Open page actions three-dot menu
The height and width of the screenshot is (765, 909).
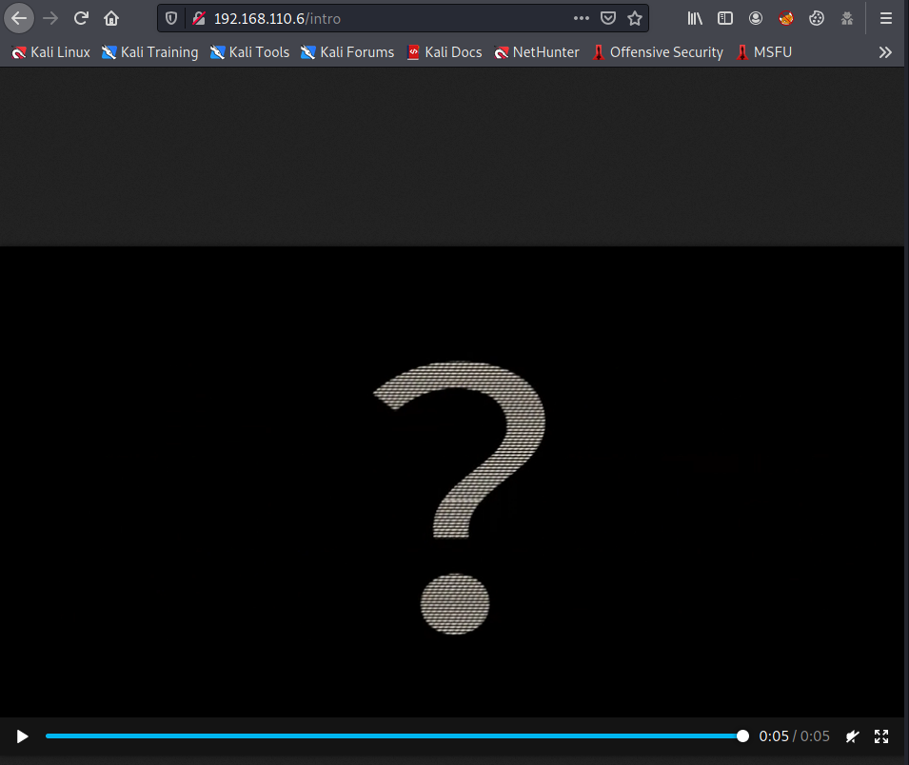(x=581, y=18)
